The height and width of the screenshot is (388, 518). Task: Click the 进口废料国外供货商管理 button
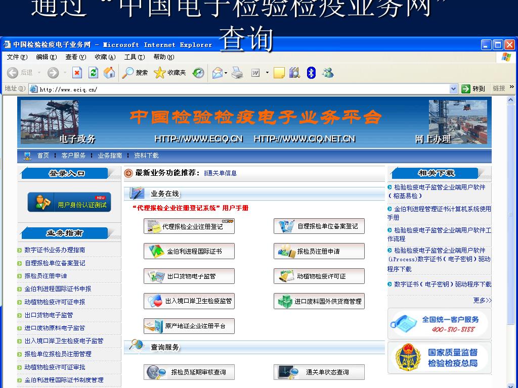(x=319, y=301)
